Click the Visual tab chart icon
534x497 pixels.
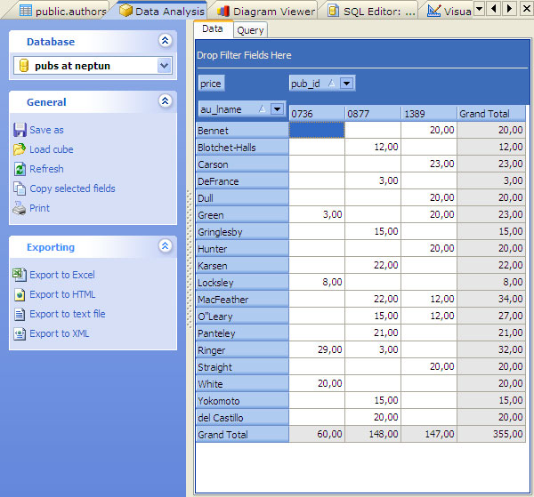433,11
